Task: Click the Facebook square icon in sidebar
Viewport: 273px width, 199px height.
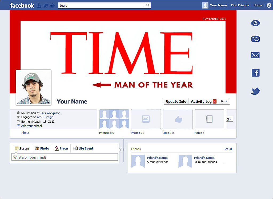Action: [x=255, y=73]
